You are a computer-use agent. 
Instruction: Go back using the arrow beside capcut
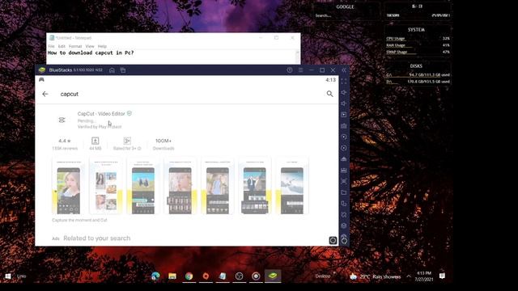coord(45,94)
